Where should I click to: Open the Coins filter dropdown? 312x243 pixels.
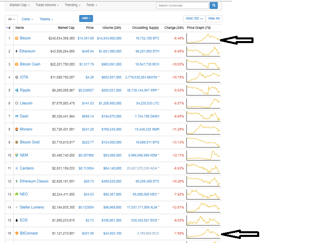[x=27, y=19]
